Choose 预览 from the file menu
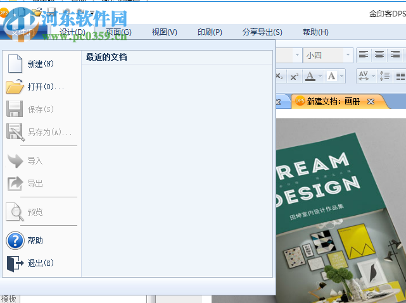The image size is (406, 303). 42,212
